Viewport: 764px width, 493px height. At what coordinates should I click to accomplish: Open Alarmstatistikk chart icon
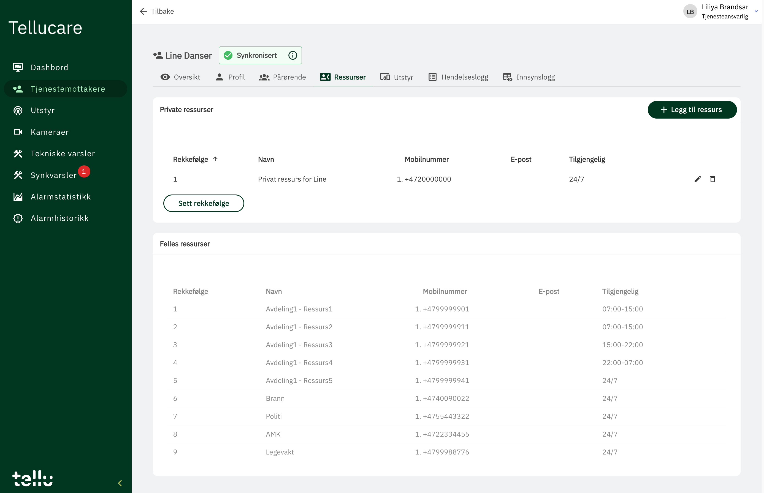pos(18,196)
